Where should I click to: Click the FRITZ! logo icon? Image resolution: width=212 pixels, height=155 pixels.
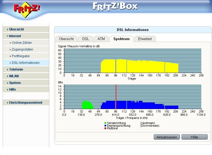(x=27, y=10)
